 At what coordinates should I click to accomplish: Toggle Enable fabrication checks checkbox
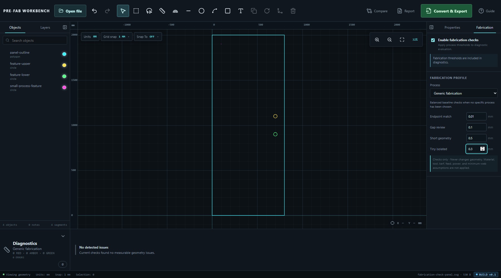(433, 40)
